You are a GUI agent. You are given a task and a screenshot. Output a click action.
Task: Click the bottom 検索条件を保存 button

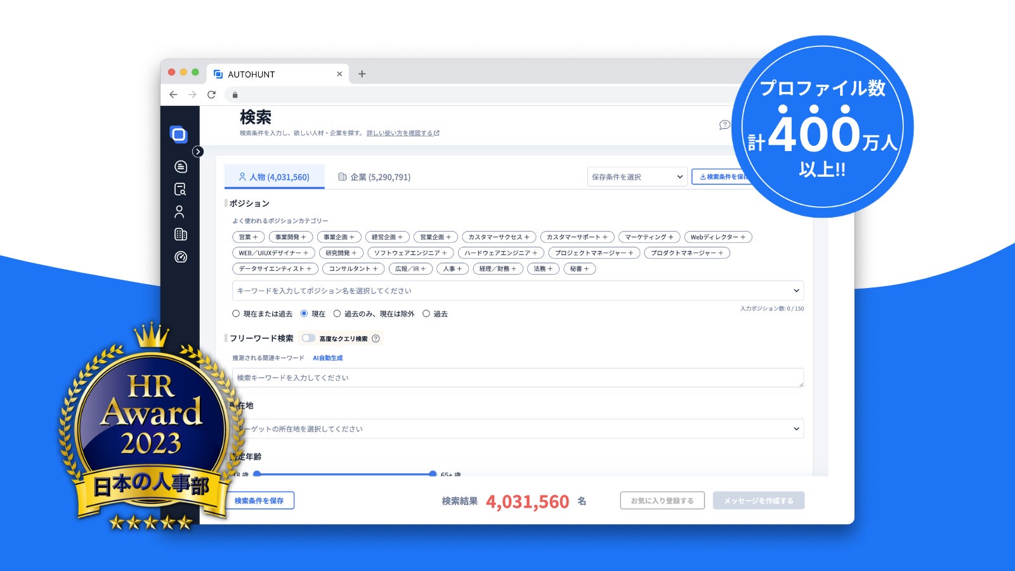click(259, 501)
